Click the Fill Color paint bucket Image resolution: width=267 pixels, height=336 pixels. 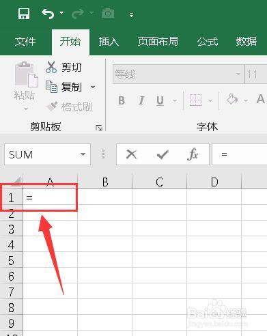click(232, 100)
